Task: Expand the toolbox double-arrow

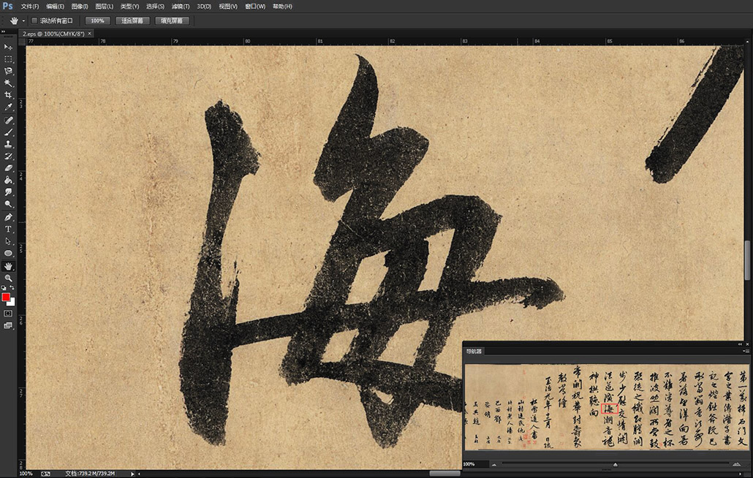Action: pos(4,31)
